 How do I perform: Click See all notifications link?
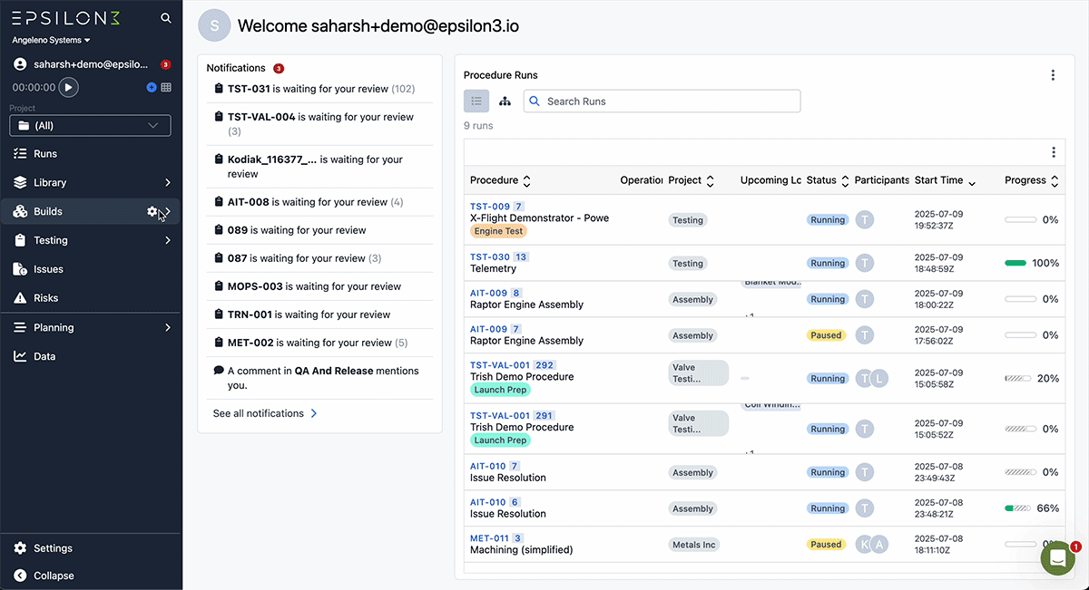pyautogui.click(x=265, y=413)
